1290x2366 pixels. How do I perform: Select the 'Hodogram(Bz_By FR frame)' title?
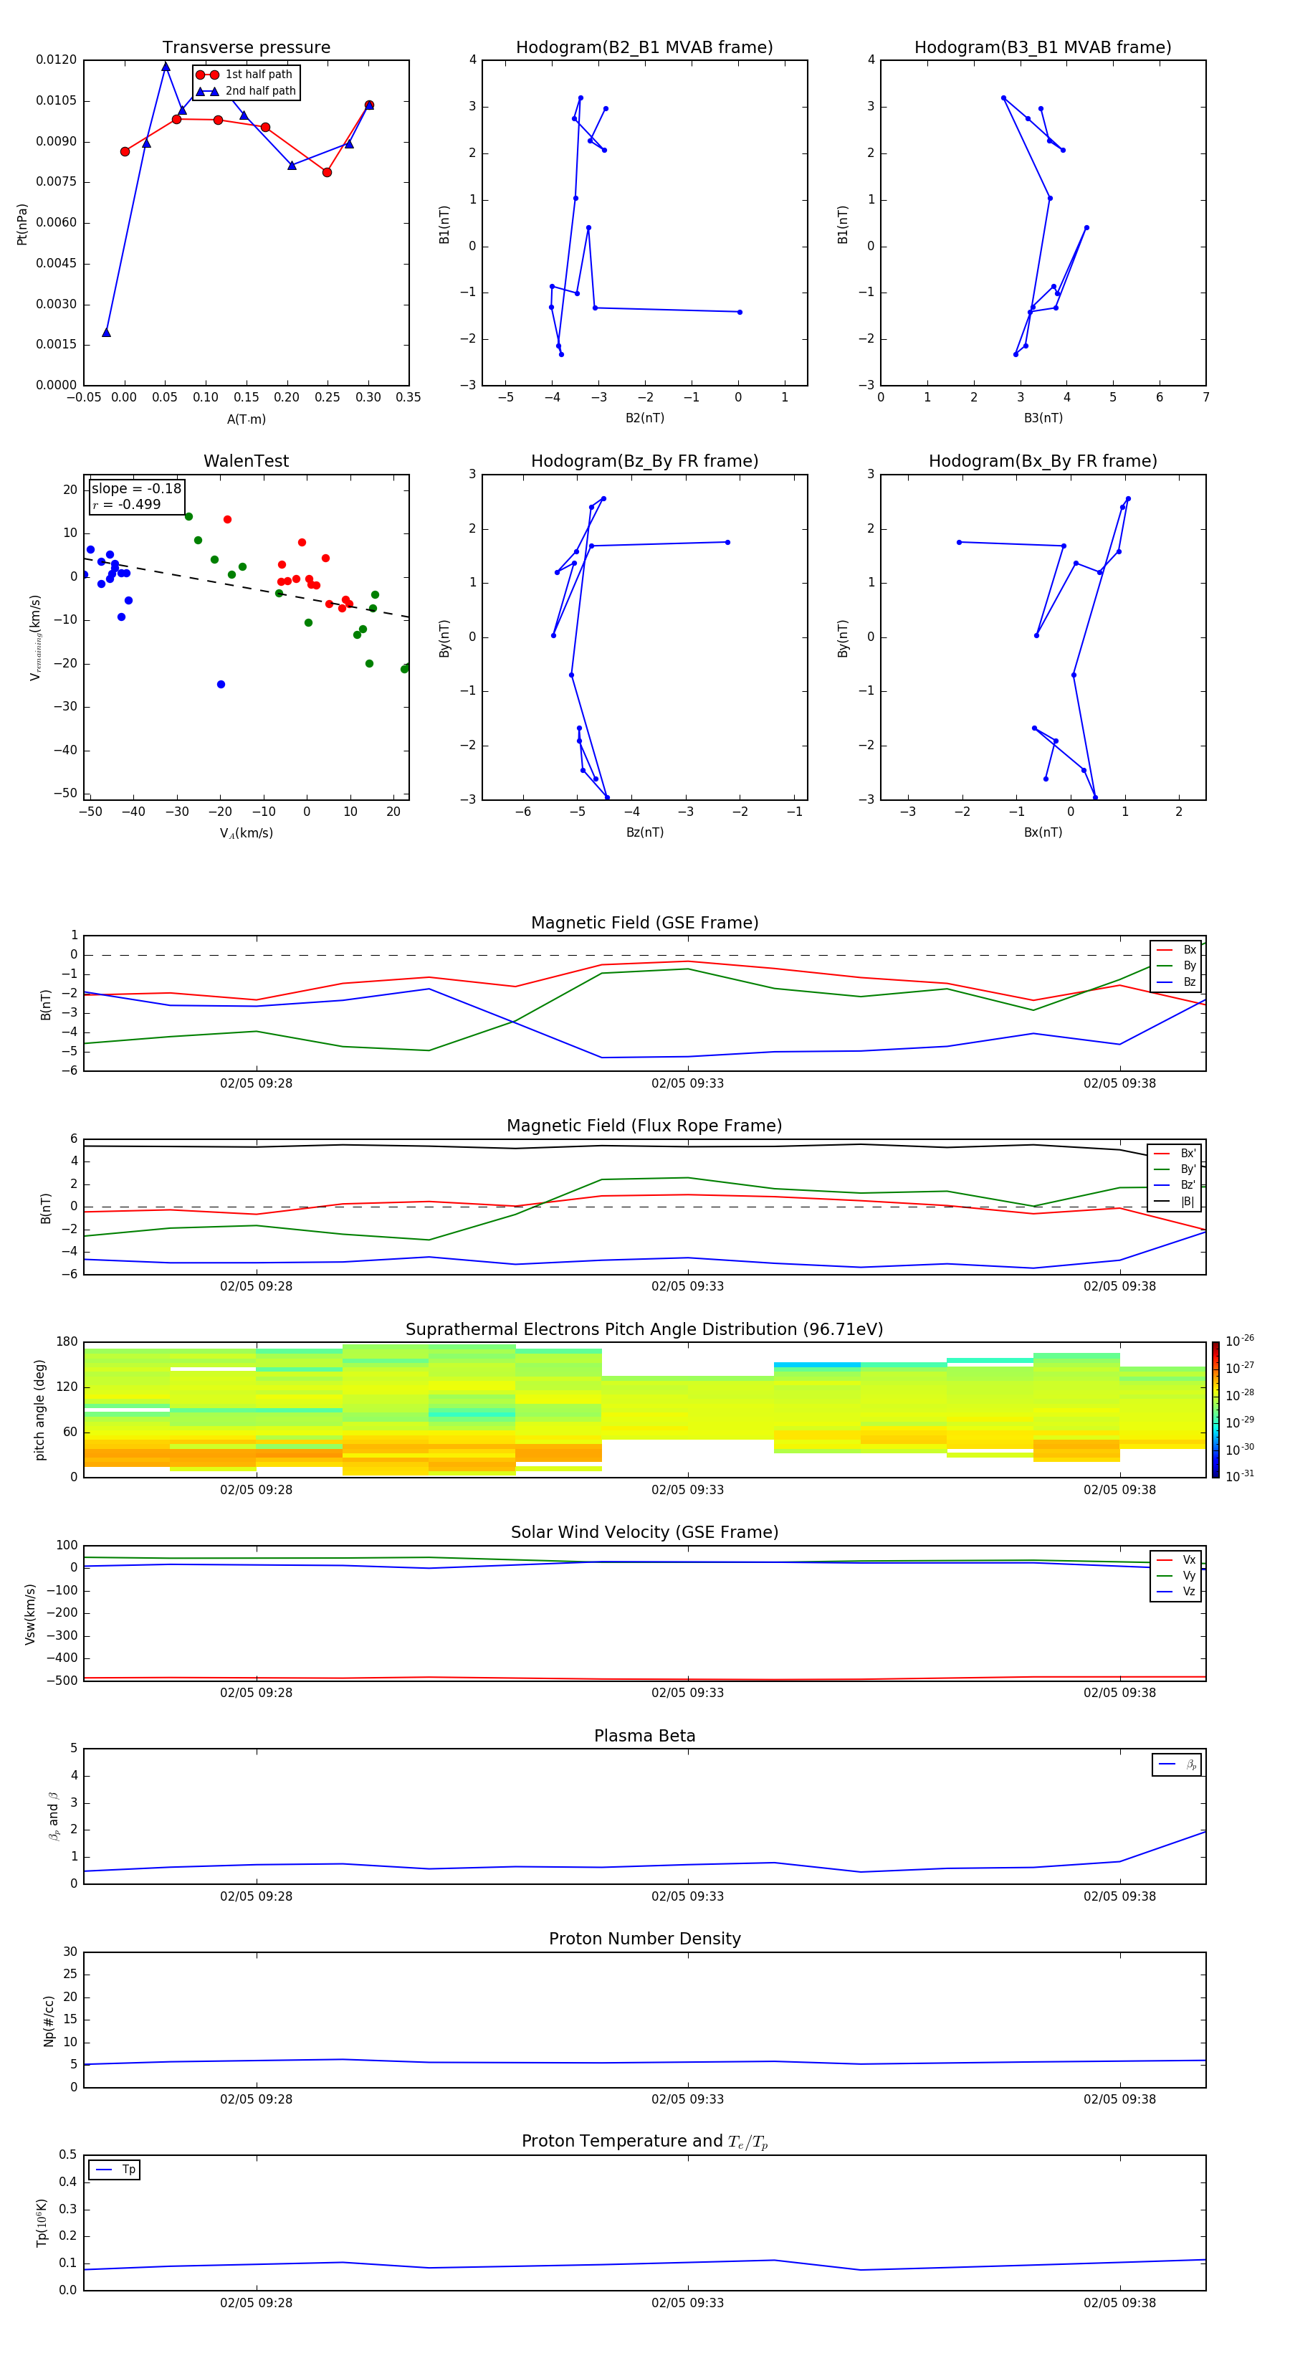point(644,461)
